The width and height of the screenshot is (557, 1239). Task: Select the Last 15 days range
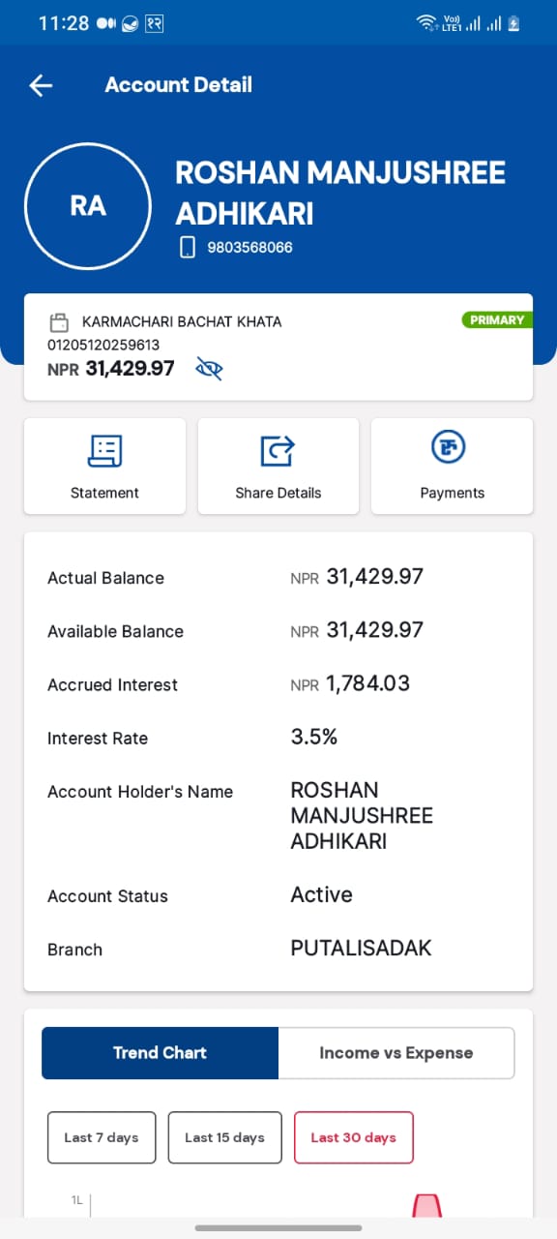click(x=224, y=1137)
